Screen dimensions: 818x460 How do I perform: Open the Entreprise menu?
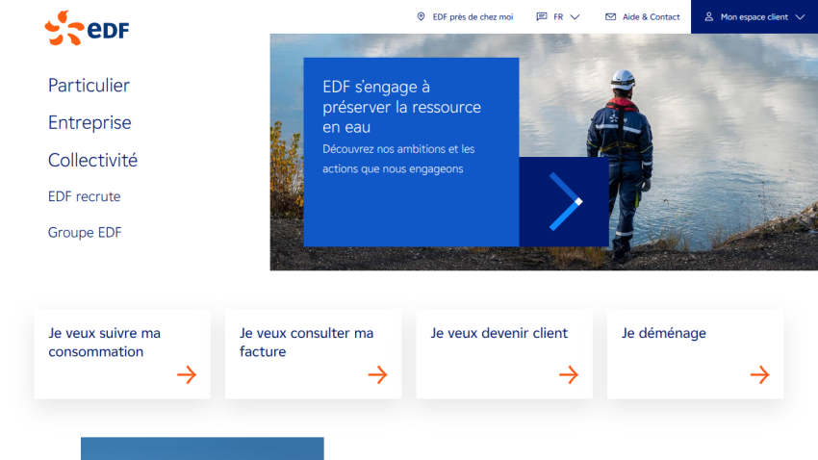pyautogui.click(x=89, y=122)
